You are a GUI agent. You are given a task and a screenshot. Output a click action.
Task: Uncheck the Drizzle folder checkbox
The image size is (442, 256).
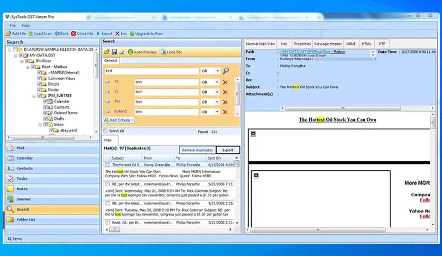tap(40, 84)
